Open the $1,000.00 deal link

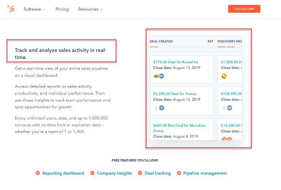click(232, 62)
